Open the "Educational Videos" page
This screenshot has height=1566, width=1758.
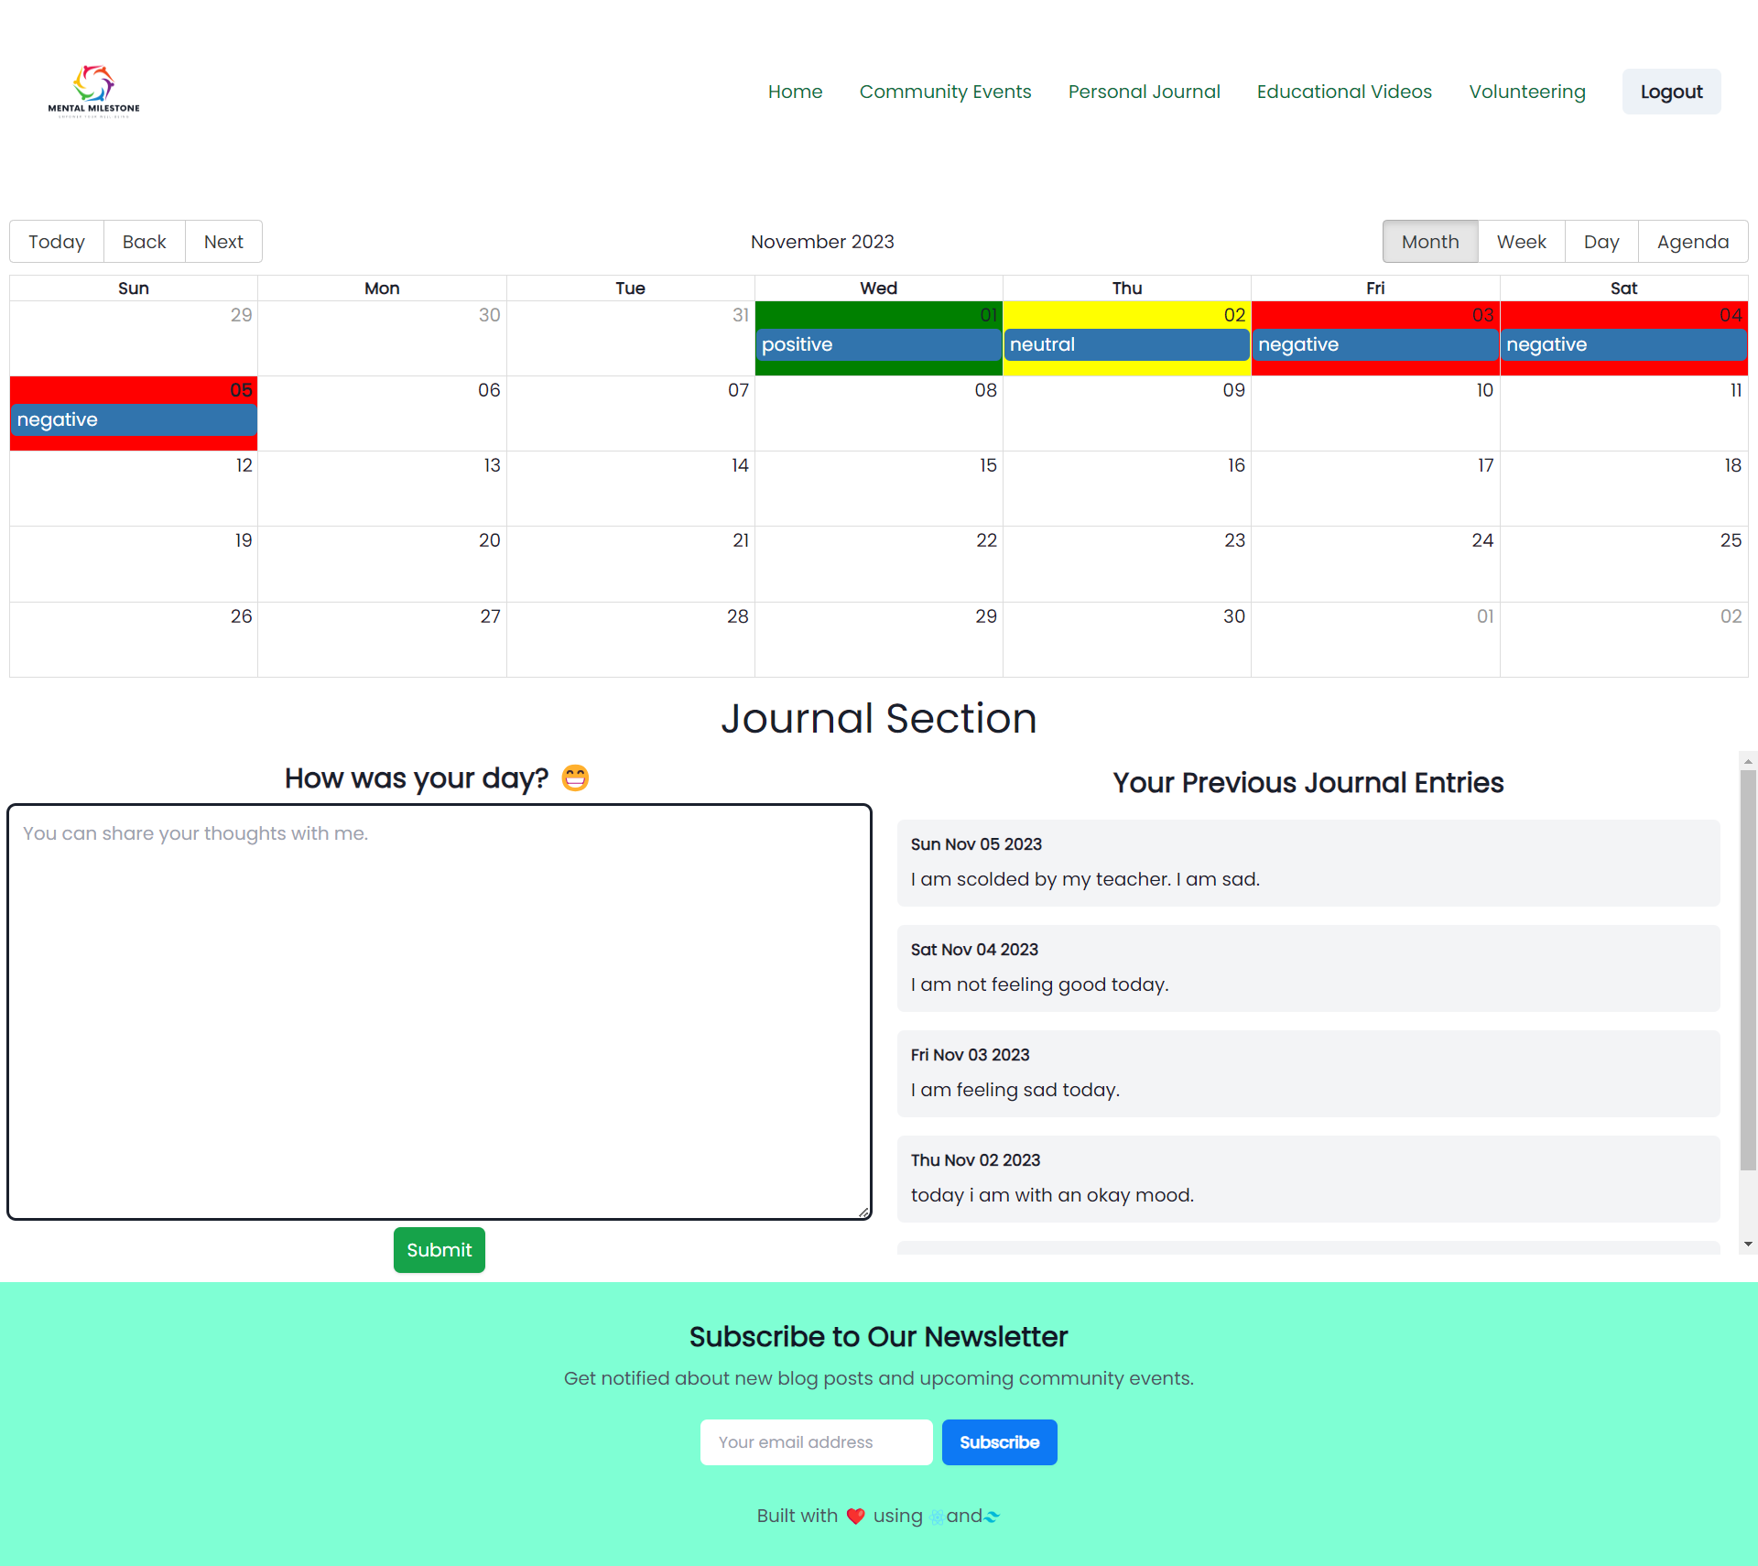click(1343, 92)
